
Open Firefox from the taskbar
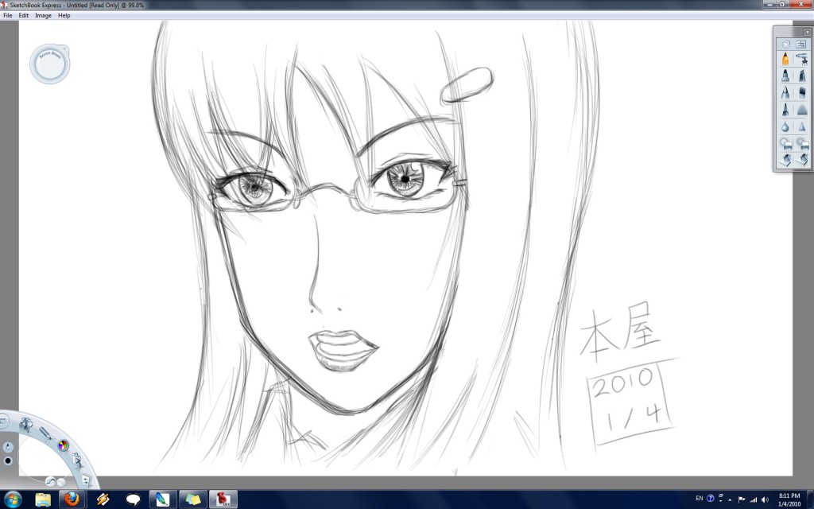[x=72, y=499]
